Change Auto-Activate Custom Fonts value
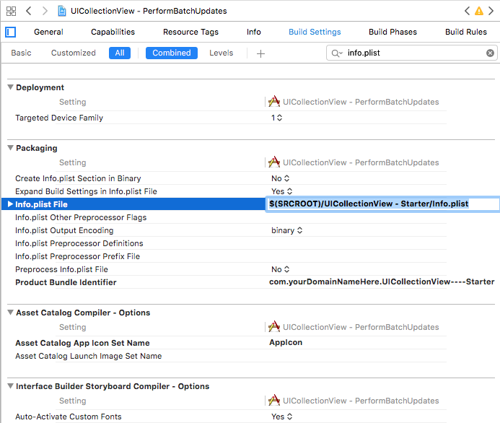This screenshot has width=500, height=423. coord(282,417)
